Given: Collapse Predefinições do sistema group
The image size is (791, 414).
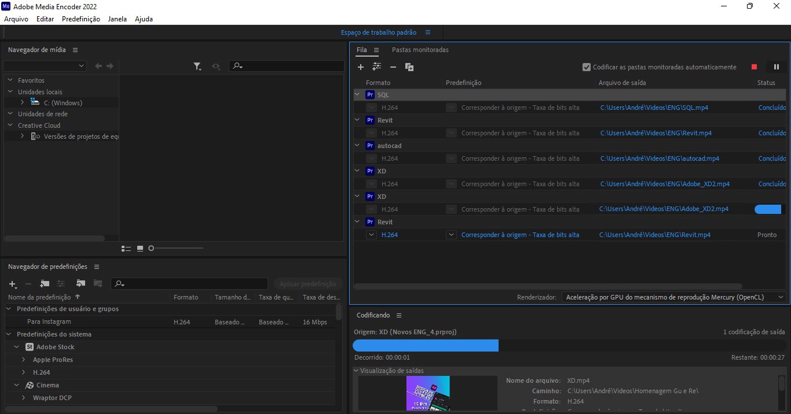Looking at the screenshot, I should [9, 334].
